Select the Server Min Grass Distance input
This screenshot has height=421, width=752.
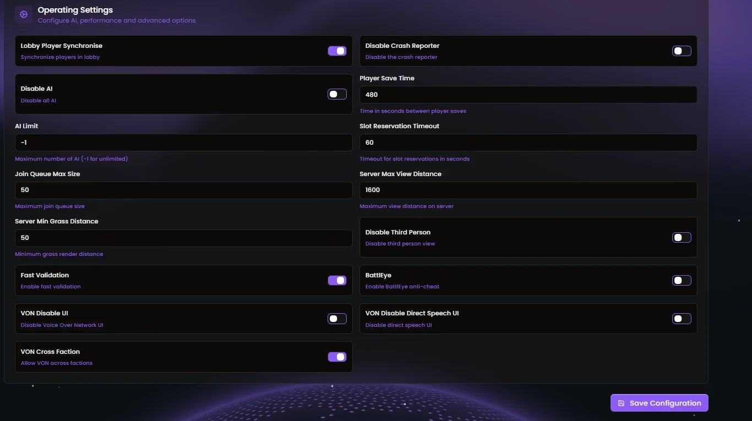183,237
